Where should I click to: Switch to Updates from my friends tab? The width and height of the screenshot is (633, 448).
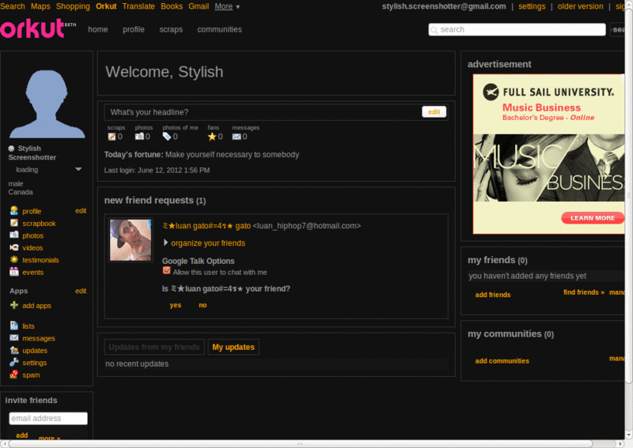(154, 347)
